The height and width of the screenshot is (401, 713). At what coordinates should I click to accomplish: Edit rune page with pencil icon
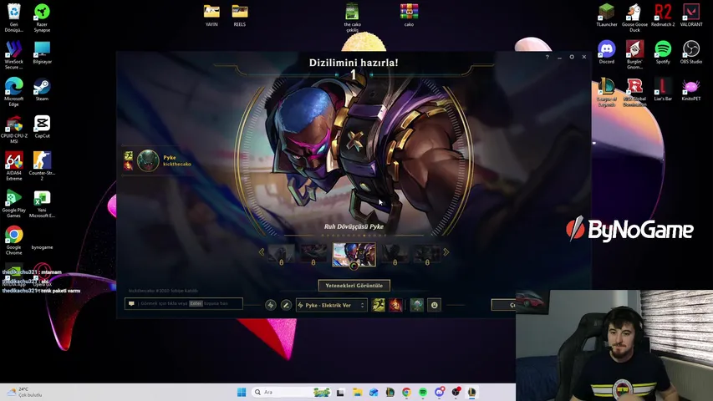(286, 305)
